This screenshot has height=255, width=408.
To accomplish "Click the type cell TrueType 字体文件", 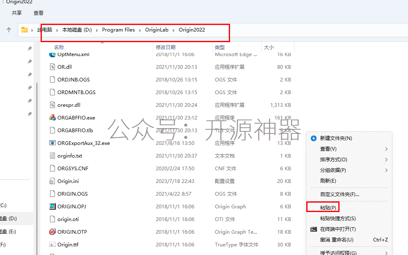I will click(x=237, y=245).
